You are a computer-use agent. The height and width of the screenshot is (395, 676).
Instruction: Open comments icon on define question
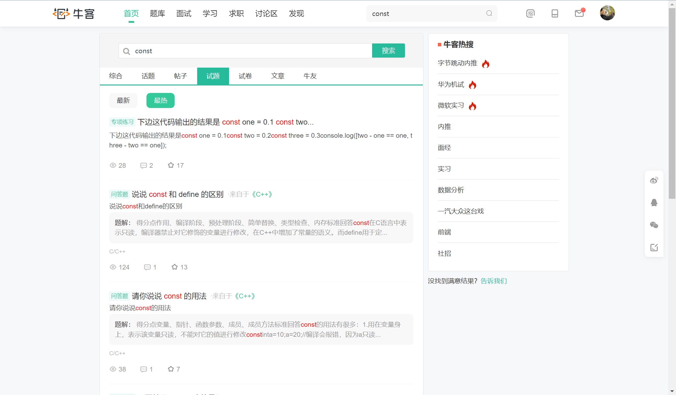click(x=147, y=267)
